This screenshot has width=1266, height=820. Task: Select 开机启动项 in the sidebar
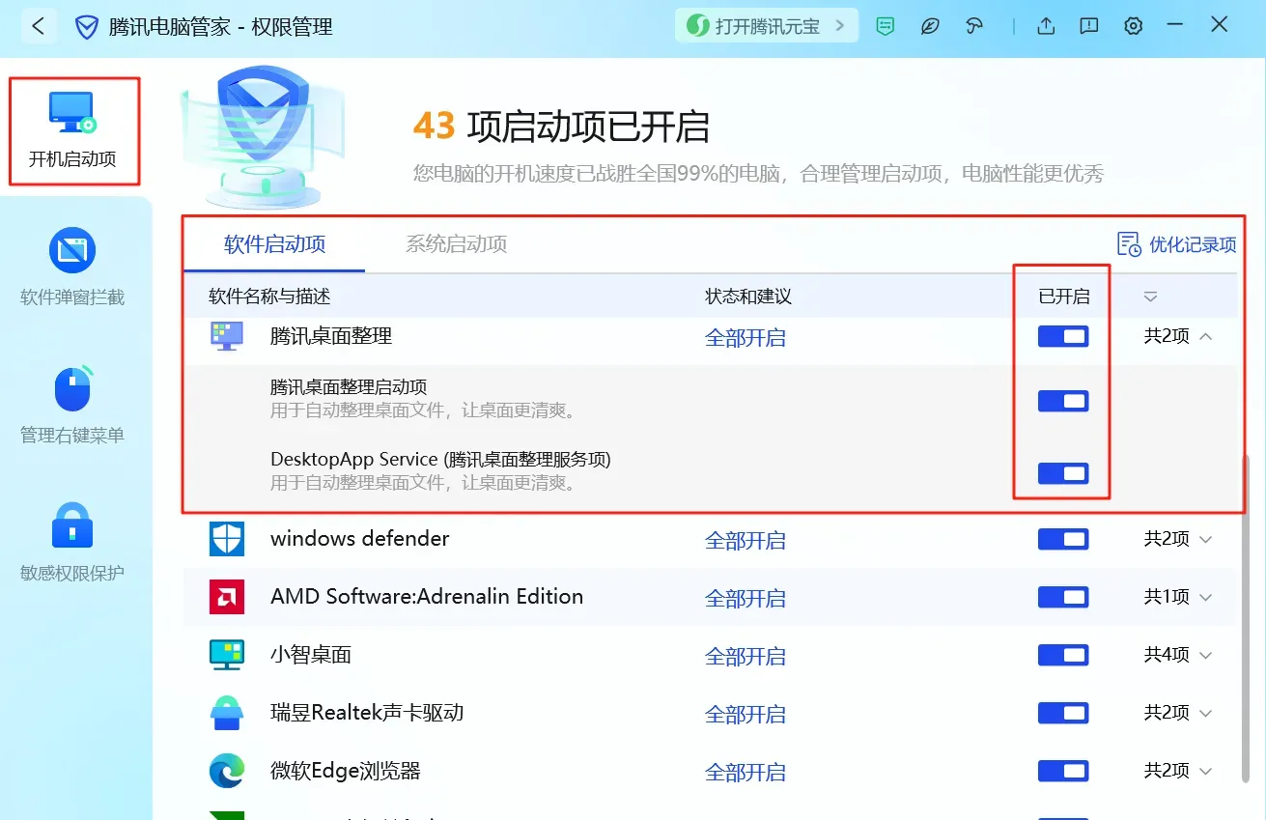(73, 131)
